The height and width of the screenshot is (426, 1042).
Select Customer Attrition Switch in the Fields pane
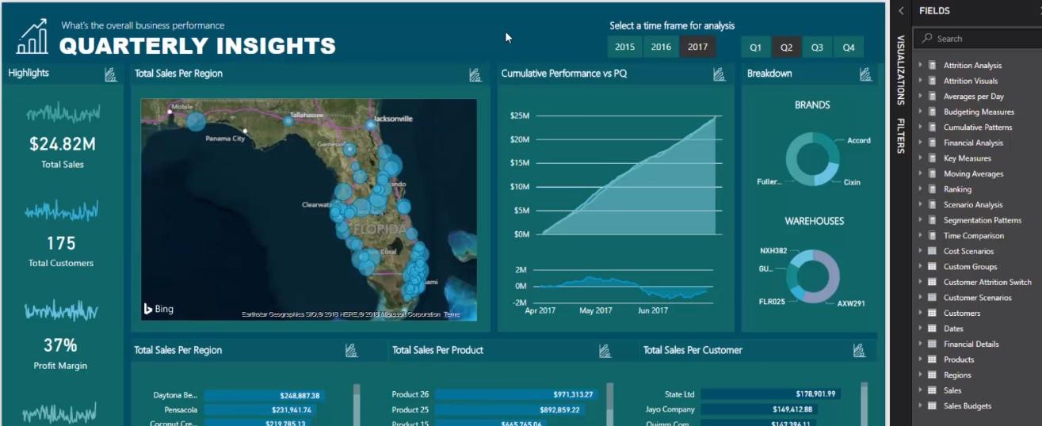tap(987, 282)
